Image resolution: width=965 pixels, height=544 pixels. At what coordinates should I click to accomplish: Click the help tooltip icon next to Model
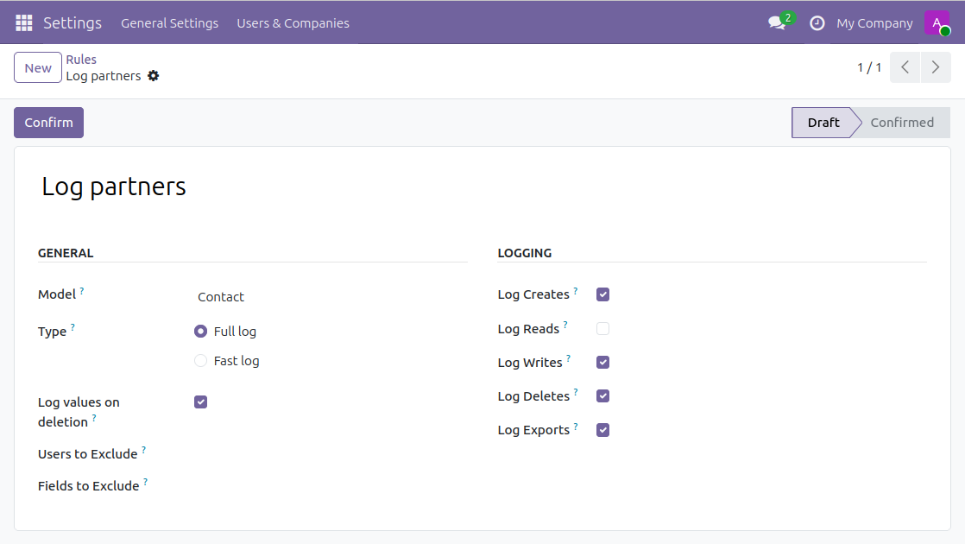click(82, 292)
